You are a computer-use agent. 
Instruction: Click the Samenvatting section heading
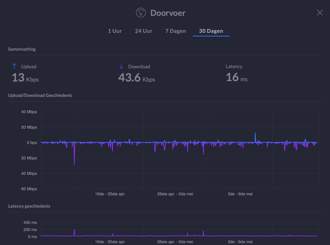[x=22, y=49]
